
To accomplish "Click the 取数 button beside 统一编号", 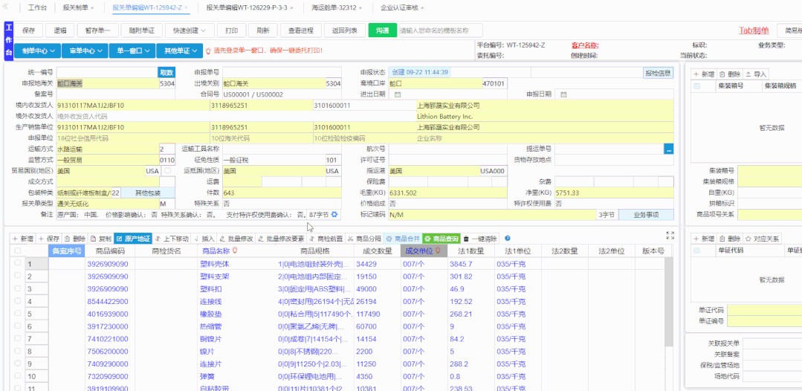I will pos(166,73).
